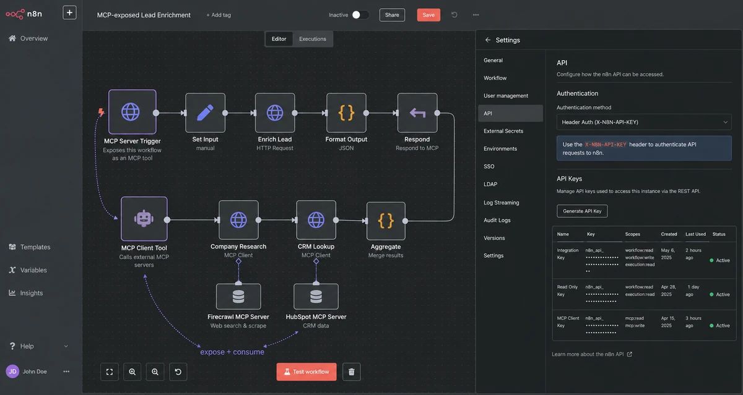743x395 pixels.
Task: Click the reset zoom icon
Action: click(x=178, y=372)
